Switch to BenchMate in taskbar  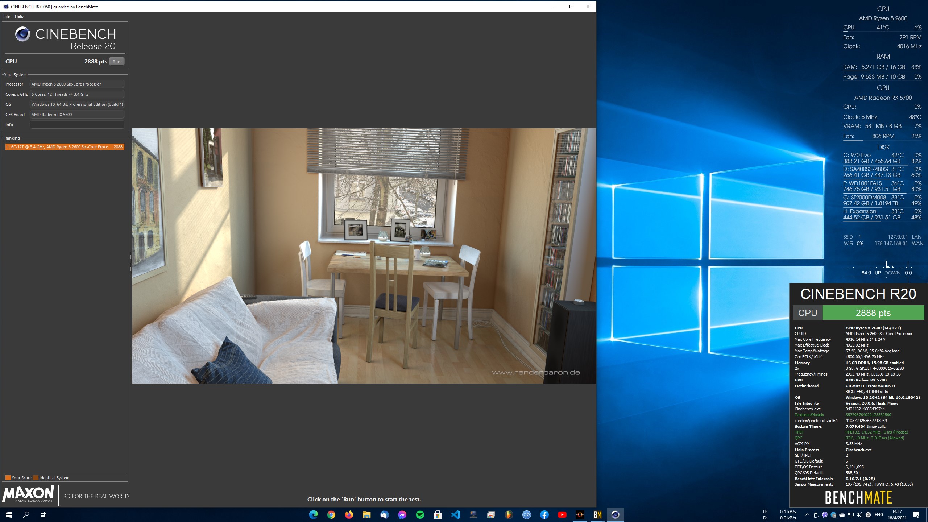click(597, 514)
